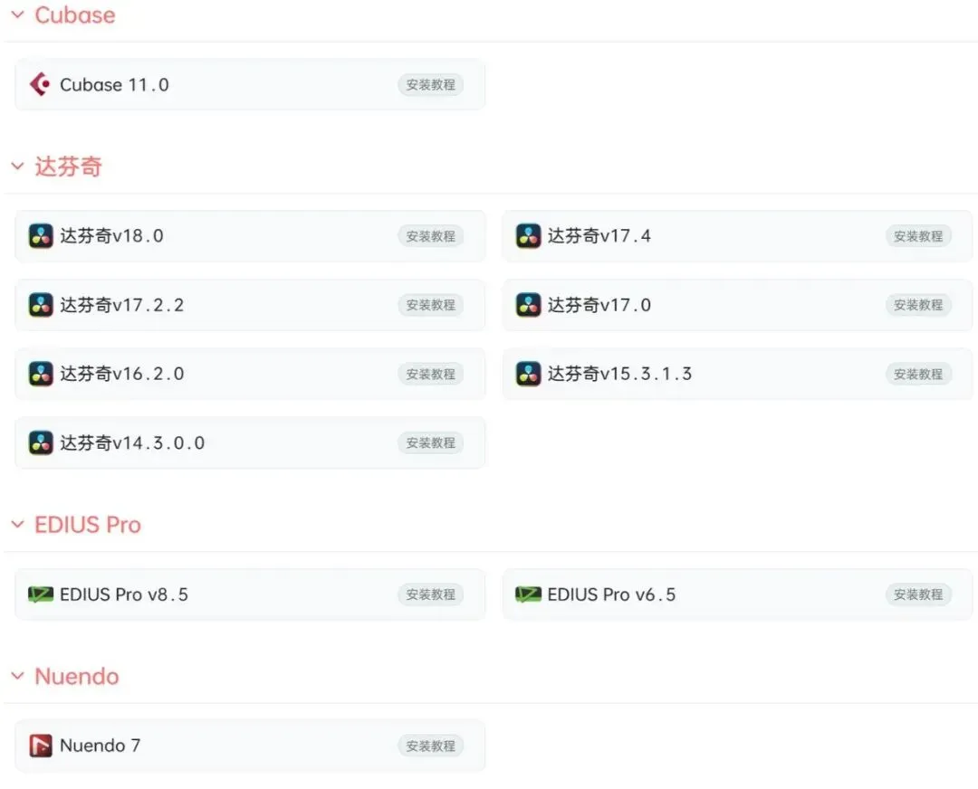Open 安装教程 for 达芬奇v15.3.1.3

918,374
